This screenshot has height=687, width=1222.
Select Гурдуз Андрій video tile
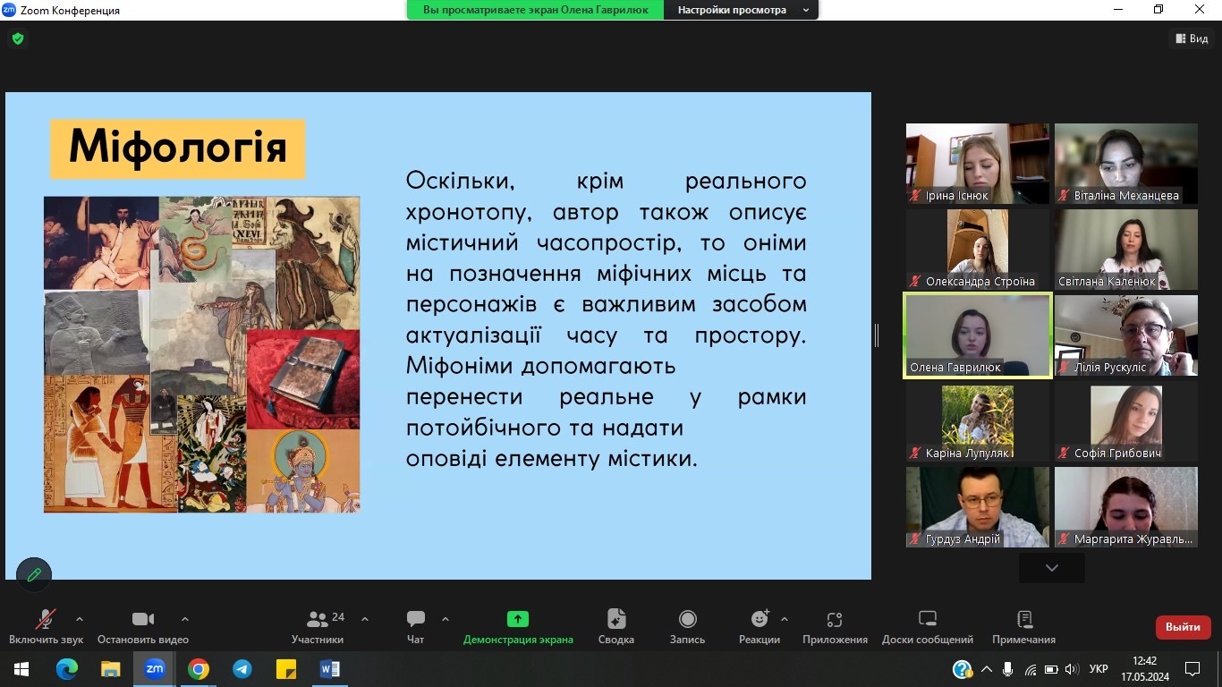click(x=978, y=507)
